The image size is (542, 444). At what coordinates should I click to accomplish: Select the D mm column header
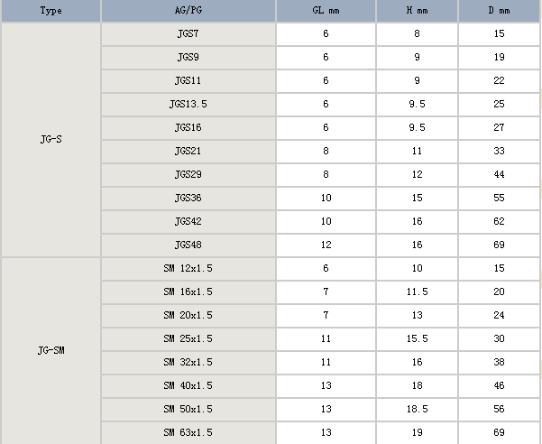point(499,11)
